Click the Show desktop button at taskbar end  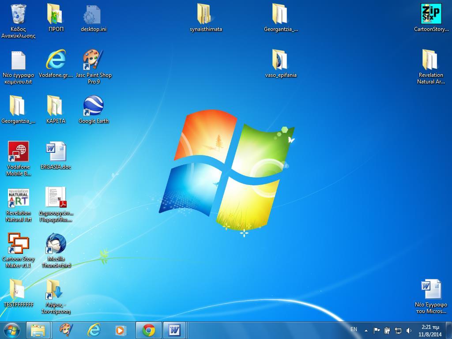coord(448,330)
